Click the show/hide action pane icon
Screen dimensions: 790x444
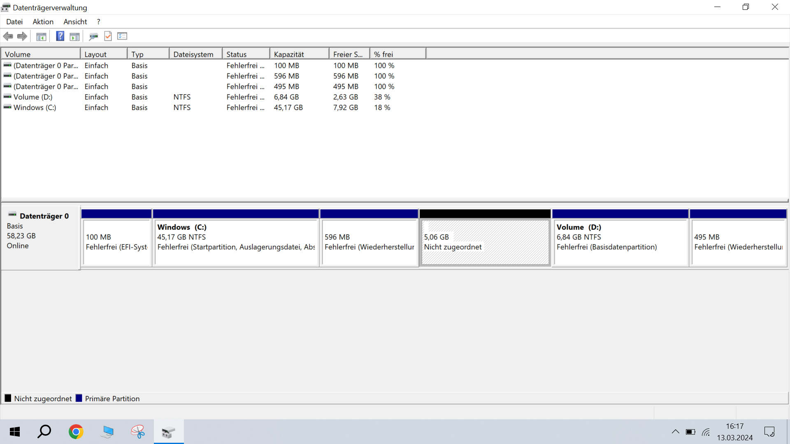coord(74,37)
